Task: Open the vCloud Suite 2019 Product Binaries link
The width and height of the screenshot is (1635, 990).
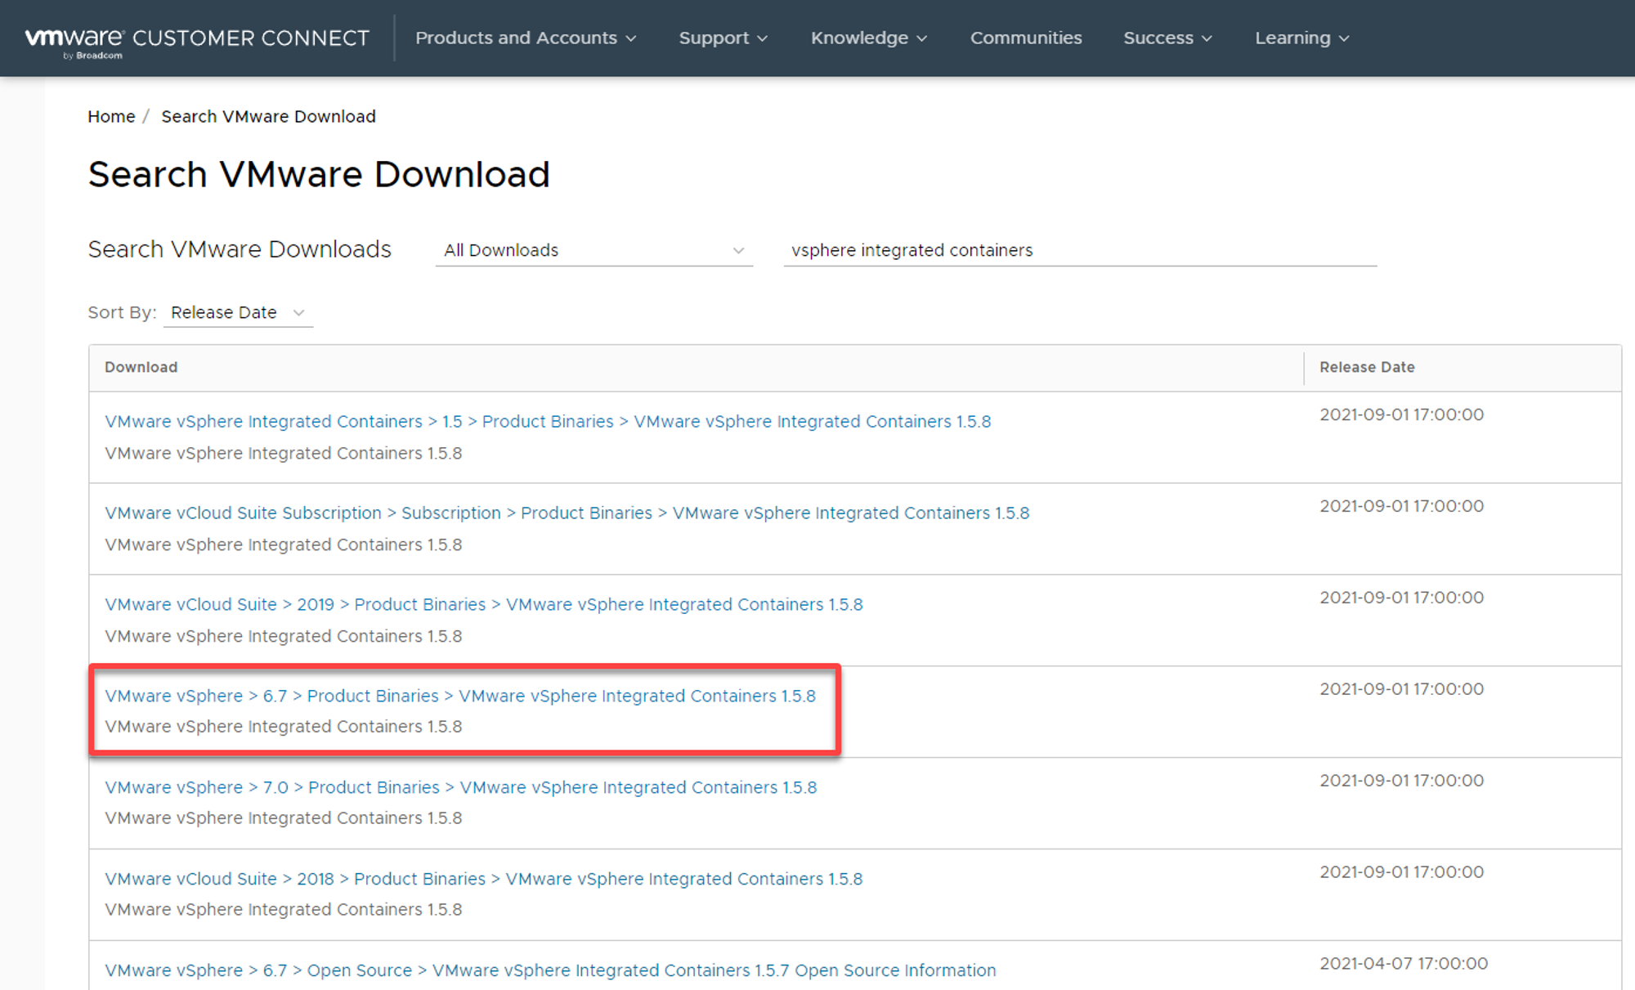Action: point(483,604)
